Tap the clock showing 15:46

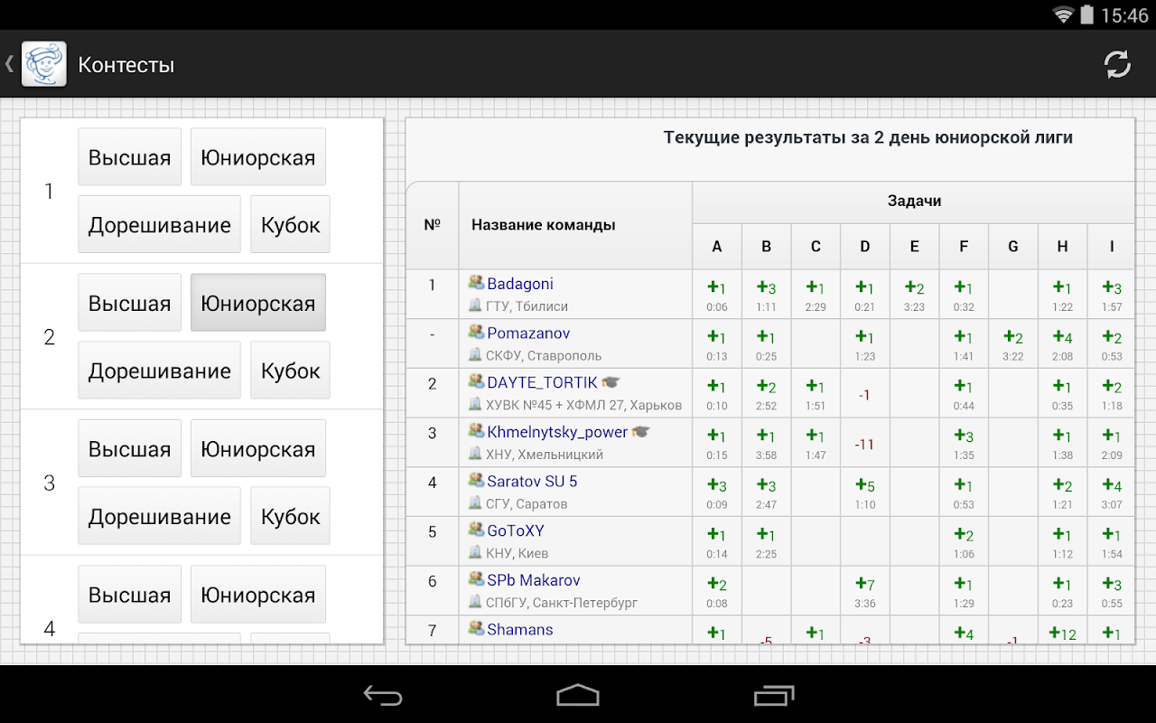point(1124,15)
